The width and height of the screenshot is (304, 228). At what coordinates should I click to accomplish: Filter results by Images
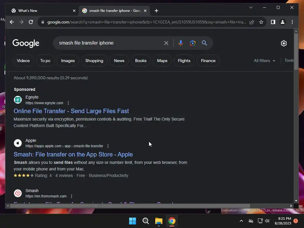[x=68, y=61]
